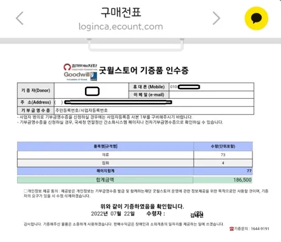This screenshot has height=242, width=281.
Task: Check the 개인정보 제공 동의 checkbox
Action: (25, 191)
